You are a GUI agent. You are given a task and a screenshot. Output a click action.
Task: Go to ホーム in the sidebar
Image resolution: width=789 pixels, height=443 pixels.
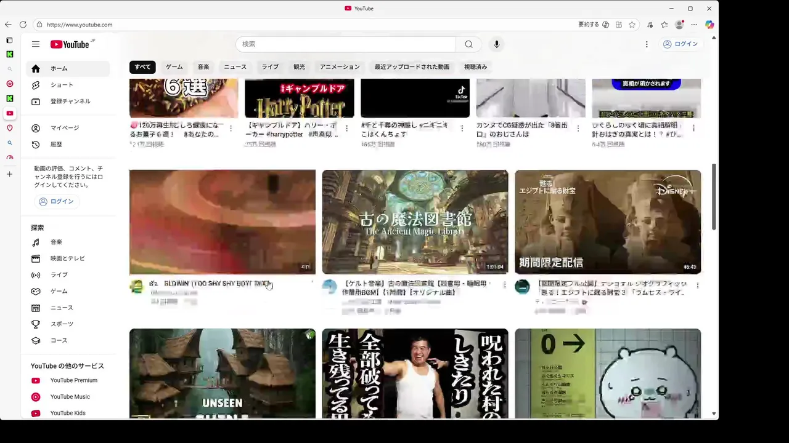(68, 68)
